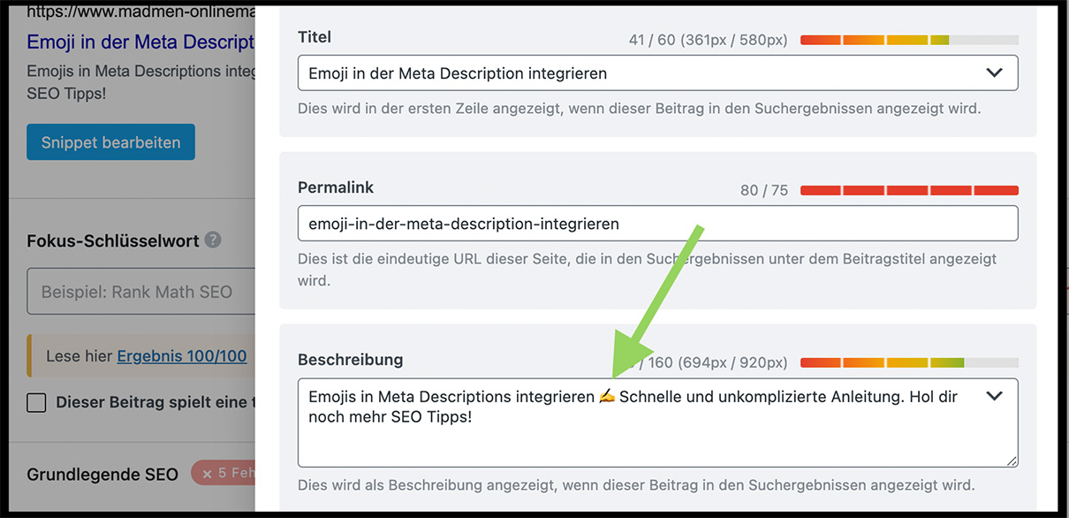The image size is (1069, 518).
Task: Expand the Grundlegende SEO section
Action: [x=102, y=474]
